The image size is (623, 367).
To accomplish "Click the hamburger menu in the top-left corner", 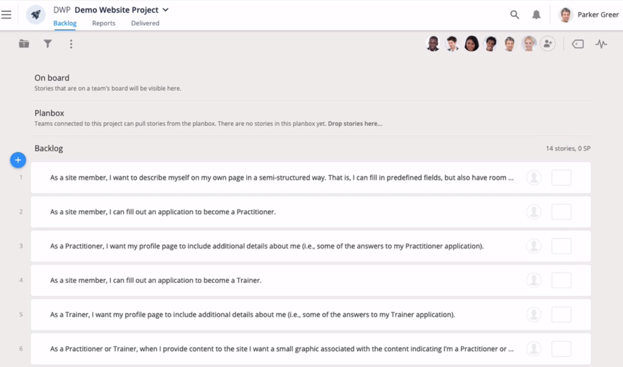I will 6,14.
